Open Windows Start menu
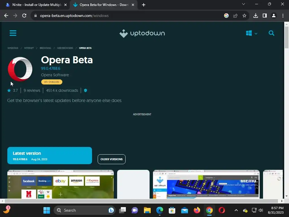Viewport: 289px width, 217px height. pos(47,210)
